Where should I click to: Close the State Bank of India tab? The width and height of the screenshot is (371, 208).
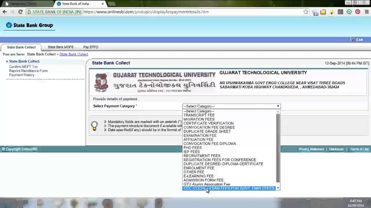pyautogui.click(x=103, y=4)
